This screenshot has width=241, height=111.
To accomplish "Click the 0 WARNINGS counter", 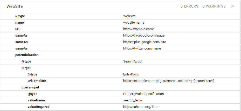I will point(214,6).
